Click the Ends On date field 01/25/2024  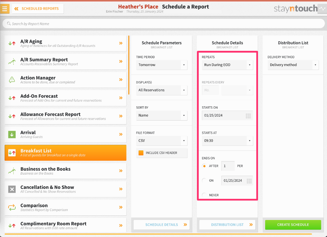[237, 181]
